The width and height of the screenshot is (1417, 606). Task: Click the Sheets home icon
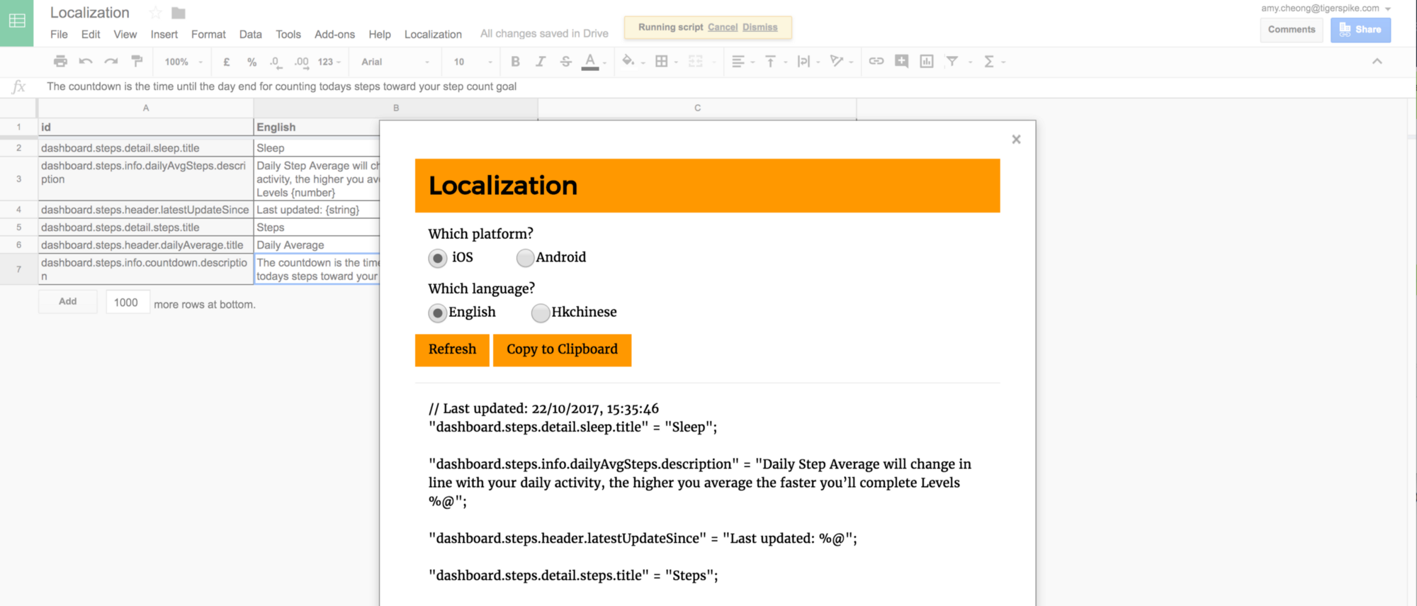point(17,21)
